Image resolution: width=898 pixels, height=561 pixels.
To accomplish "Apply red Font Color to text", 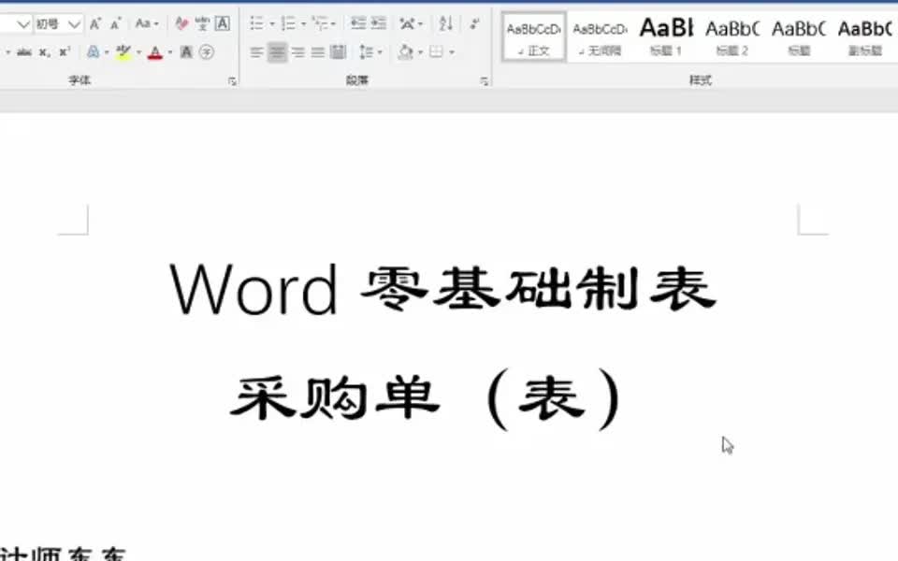I will click(x=154, y=53).
